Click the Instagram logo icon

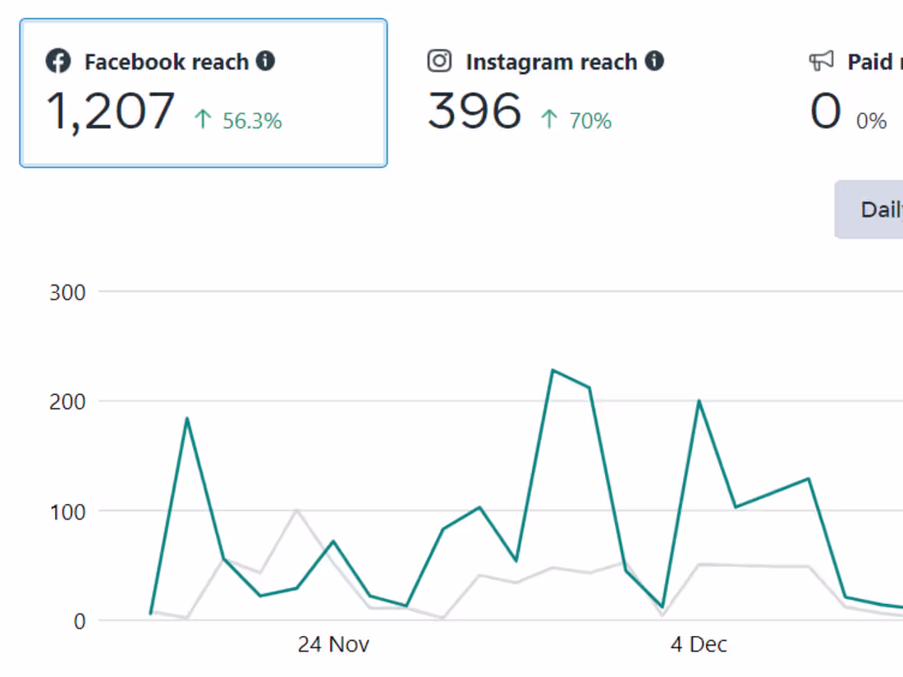click(x=438, y=62)
